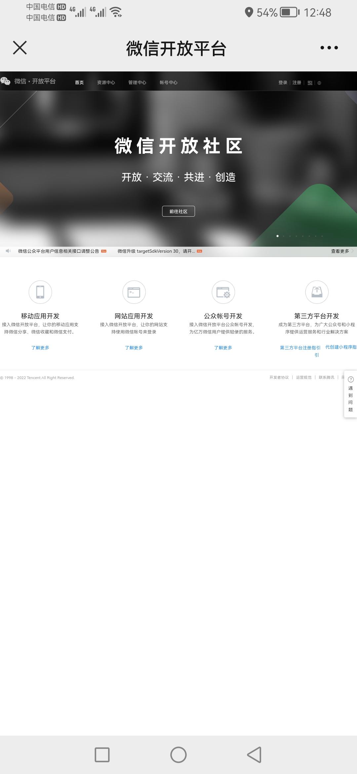This screenshot has height=774, width=357.
Task: Click the 登录 login link
Action: [283, 82]
